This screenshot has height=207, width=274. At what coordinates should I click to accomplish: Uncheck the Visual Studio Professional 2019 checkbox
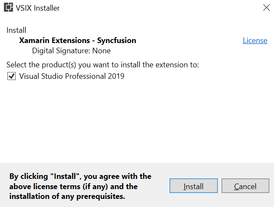tap(12, 77)
